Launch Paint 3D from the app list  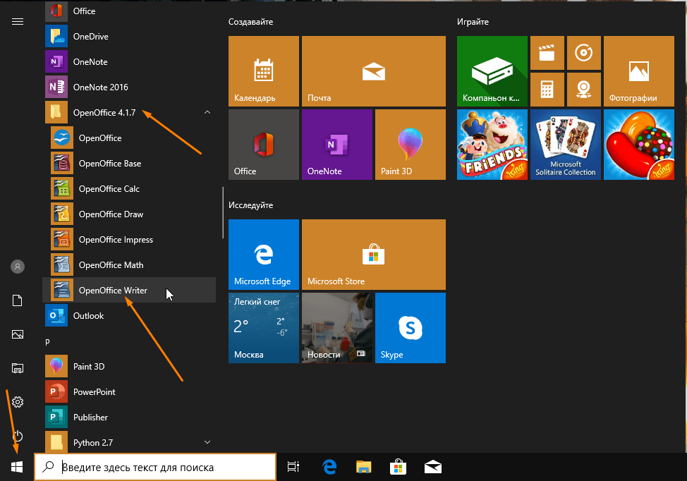(129, 366)
